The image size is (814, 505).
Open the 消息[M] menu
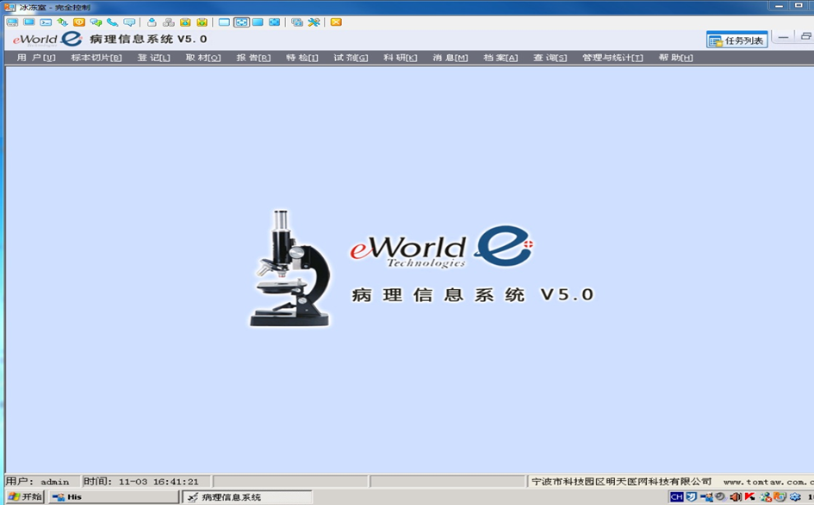click(x=450, y=58)
